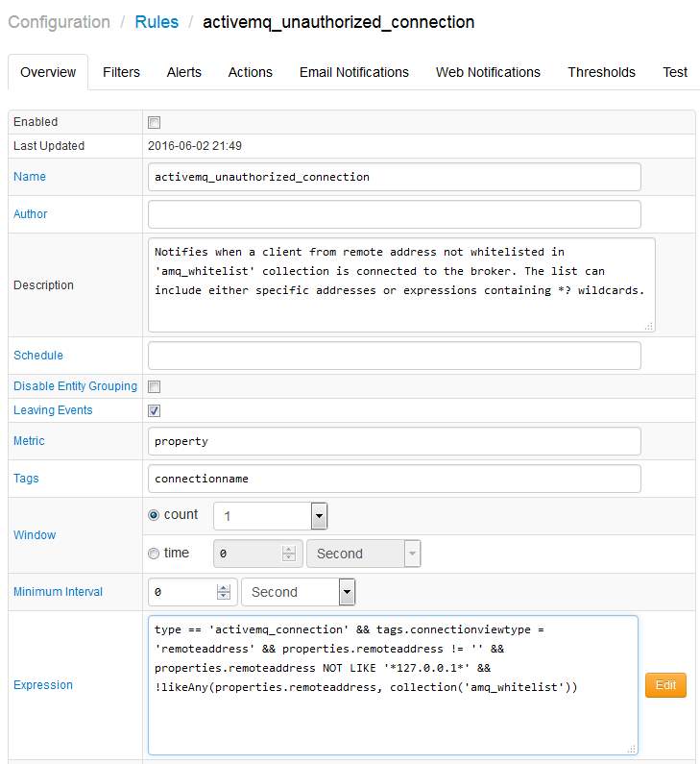The width and height of the screenshot is (700, 764).
Task: Open the time window unit dropdown
Action: (x=364, y=554)
